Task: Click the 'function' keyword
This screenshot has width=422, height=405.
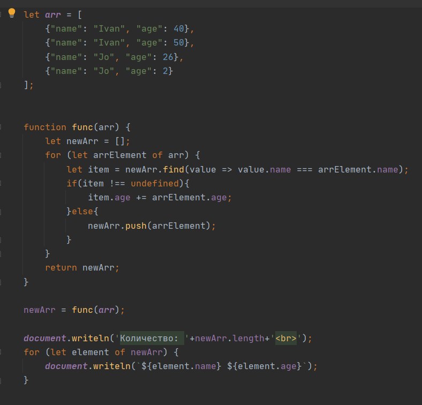Action: pos(45,127)
